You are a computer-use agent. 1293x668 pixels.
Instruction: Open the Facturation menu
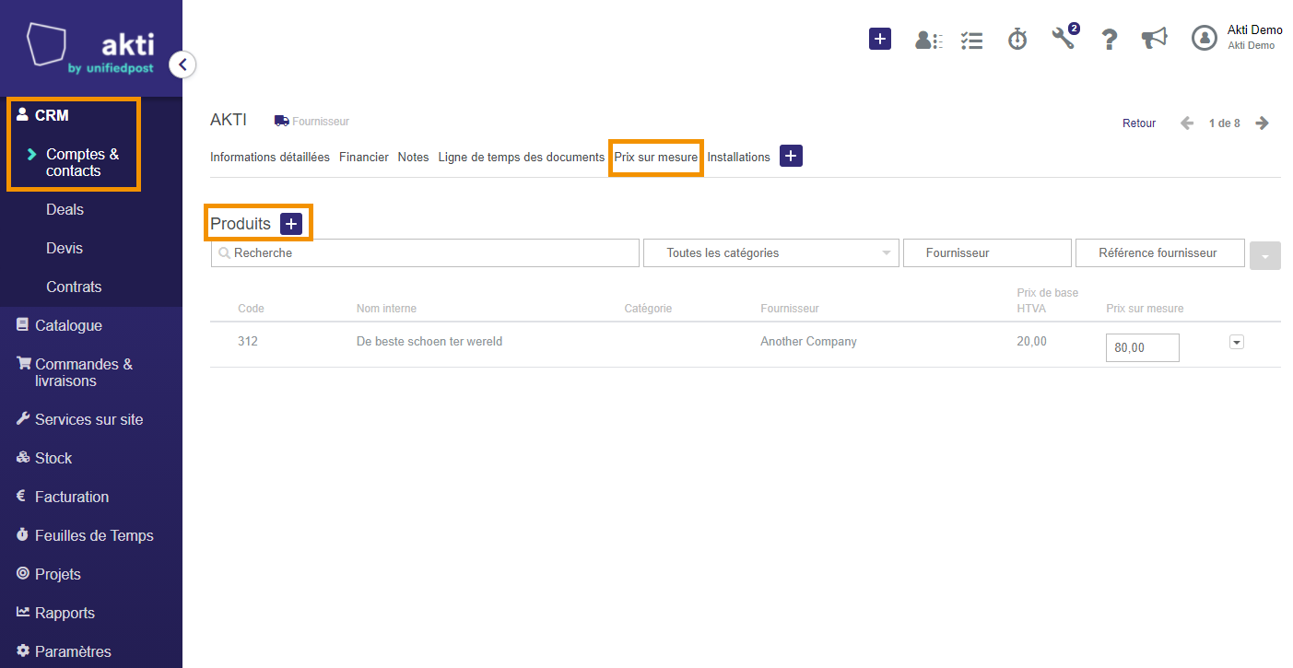pos(72,497)
